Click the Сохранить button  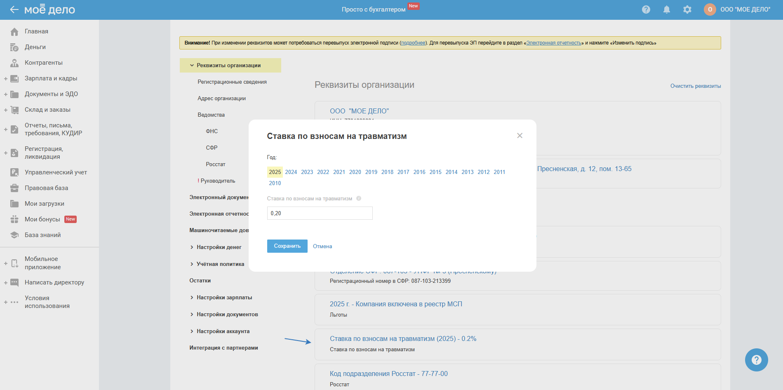(287, 246)
